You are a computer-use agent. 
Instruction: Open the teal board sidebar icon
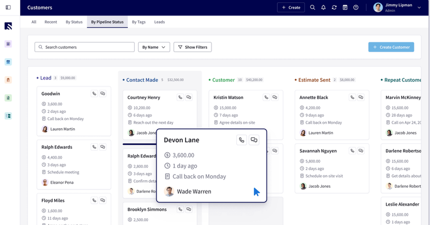pos(8,116)
